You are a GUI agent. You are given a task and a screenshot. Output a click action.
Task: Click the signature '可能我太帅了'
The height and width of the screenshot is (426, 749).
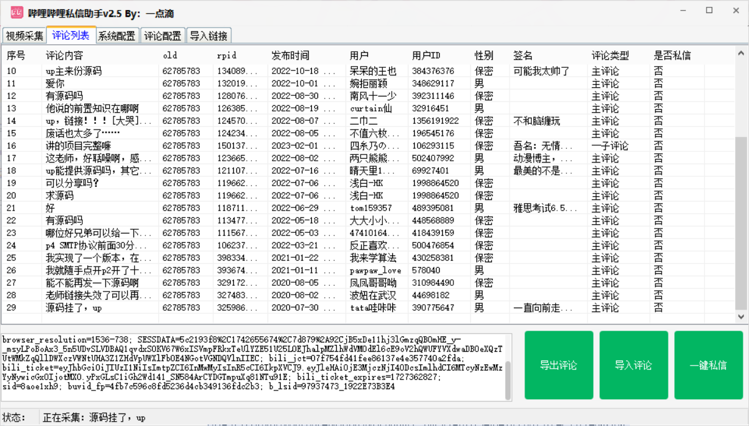[541, 71]
